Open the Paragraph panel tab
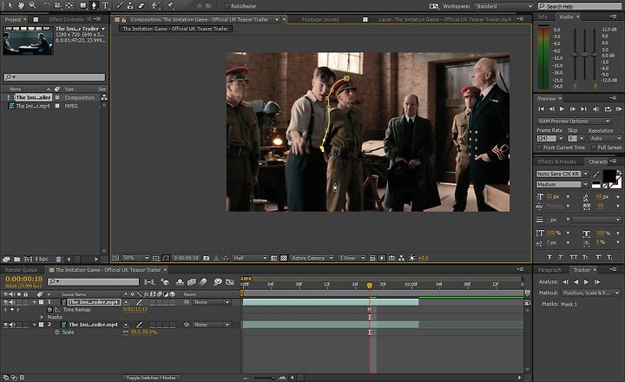This screenshot has width=625, height=382. [x=549, y=270]
